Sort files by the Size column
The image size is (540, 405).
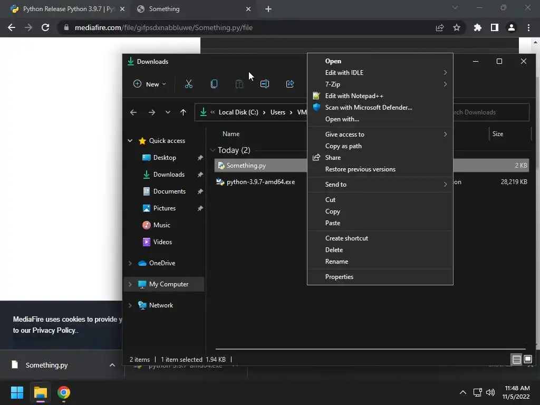click(498, 134)
